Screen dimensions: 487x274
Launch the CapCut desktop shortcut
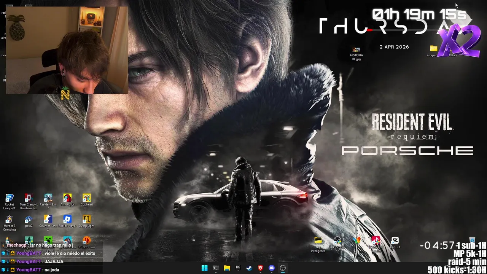click(395, 243)
